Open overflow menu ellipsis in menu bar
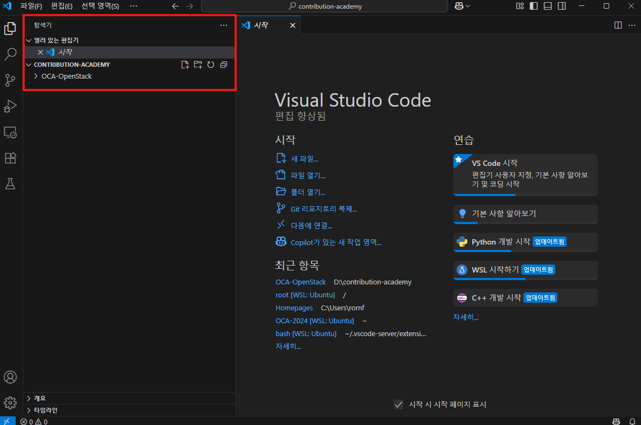Viewport: 641px width, 425px height. (x=134, y=6)
